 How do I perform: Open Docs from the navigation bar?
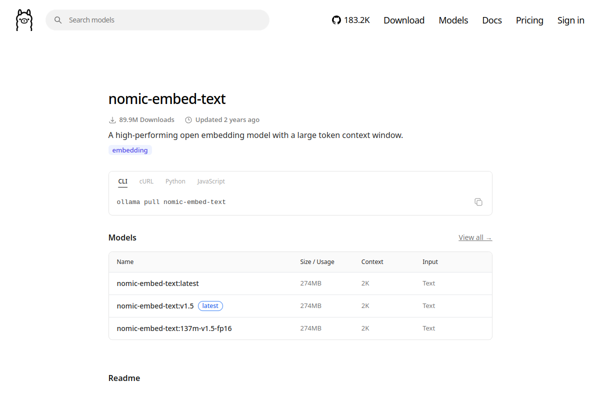[492, 20]
